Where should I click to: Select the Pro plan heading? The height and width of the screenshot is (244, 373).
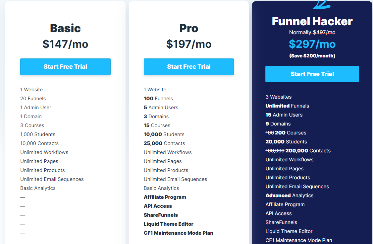189,28
